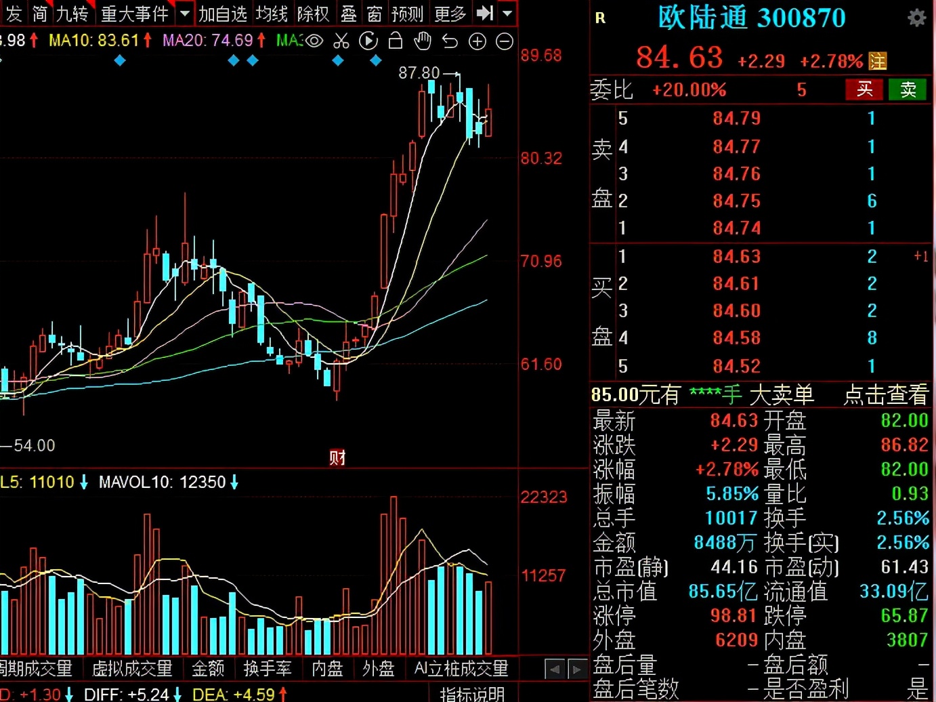Open the 更多 menu

[450, 14]
